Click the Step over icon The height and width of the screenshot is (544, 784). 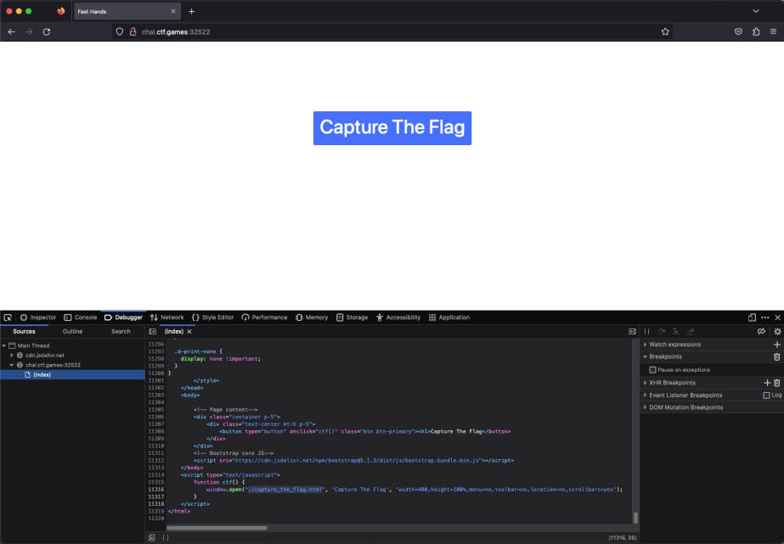click(x=662, y=332)
